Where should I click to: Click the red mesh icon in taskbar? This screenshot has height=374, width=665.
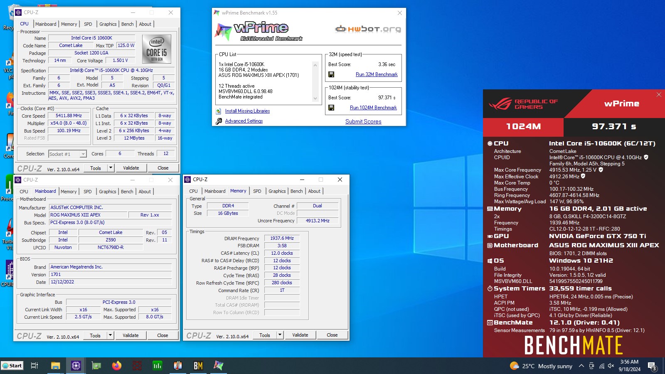tap(137, 366)
